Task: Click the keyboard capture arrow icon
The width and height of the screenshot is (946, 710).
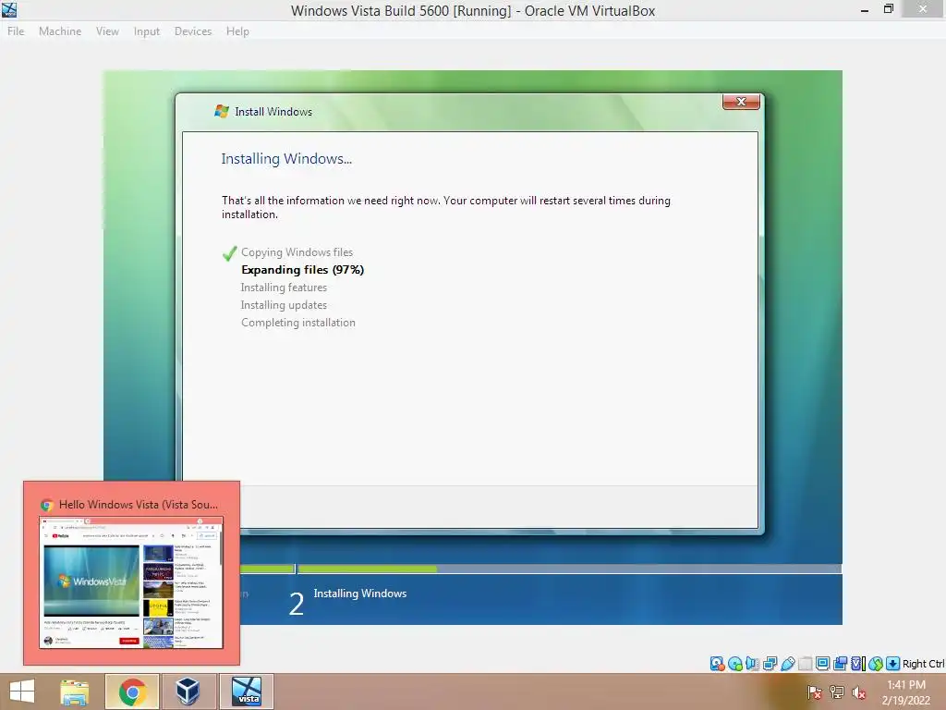Action: [x=893, y=664]
